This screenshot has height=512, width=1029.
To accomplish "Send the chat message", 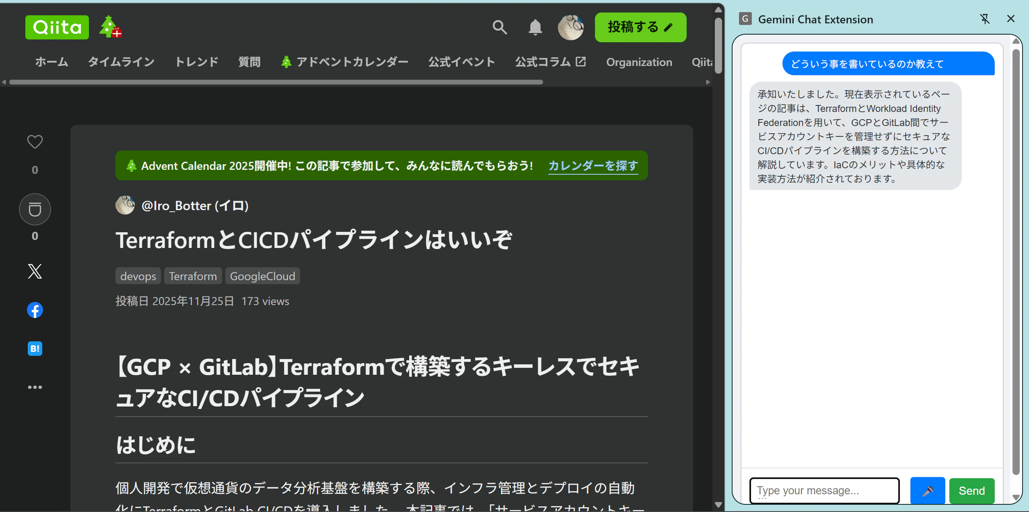I will tap(972, 491).
